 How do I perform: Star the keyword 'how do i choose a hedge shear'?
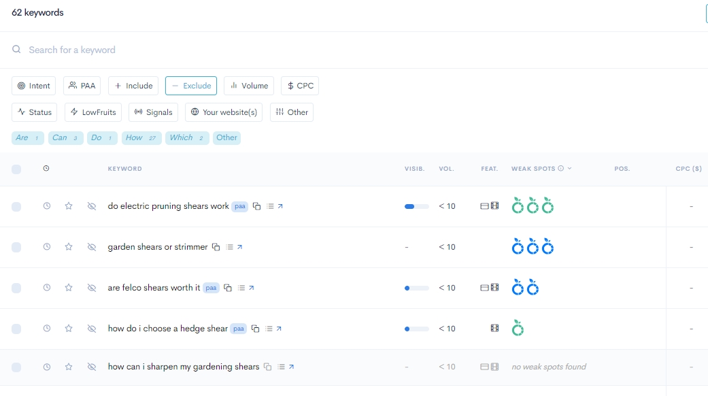pyautogui.click(x=69, y=328)
